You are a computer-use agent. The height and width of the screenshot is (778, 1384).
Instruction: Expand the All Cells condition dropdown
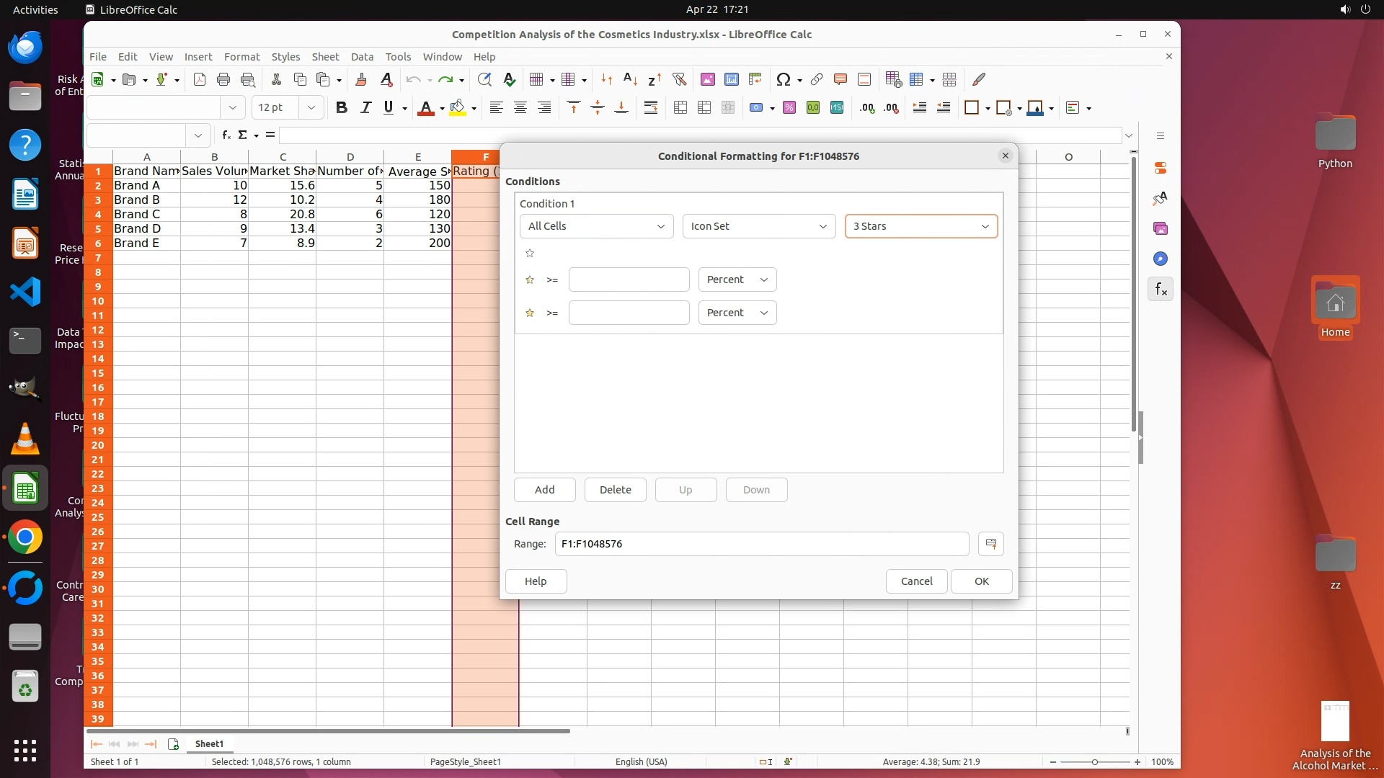coord(596,226)
